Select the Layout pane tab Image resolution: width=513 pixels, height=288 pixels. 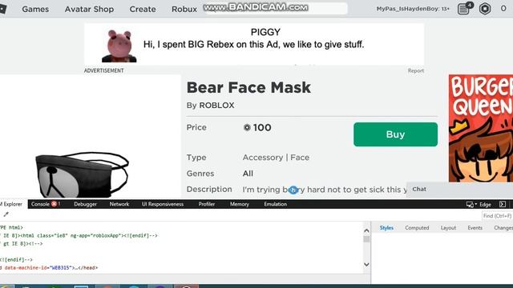pyautogui.click(x=448, y=228)
